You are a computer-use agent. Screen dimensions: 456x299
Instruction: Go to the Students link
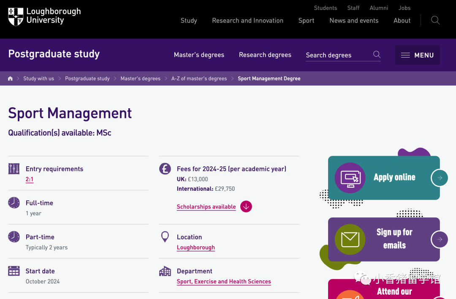click(x=326, y=8)
